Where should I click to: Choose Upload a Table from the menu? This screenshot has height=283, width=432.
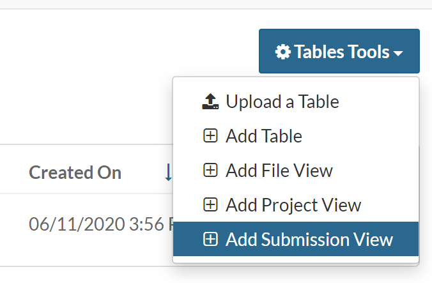click(282, 102)
